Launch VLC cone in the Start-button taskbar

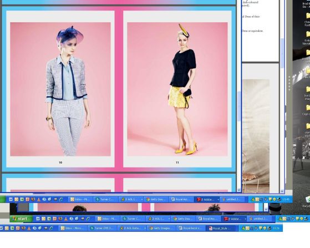[x=66, y=219]
